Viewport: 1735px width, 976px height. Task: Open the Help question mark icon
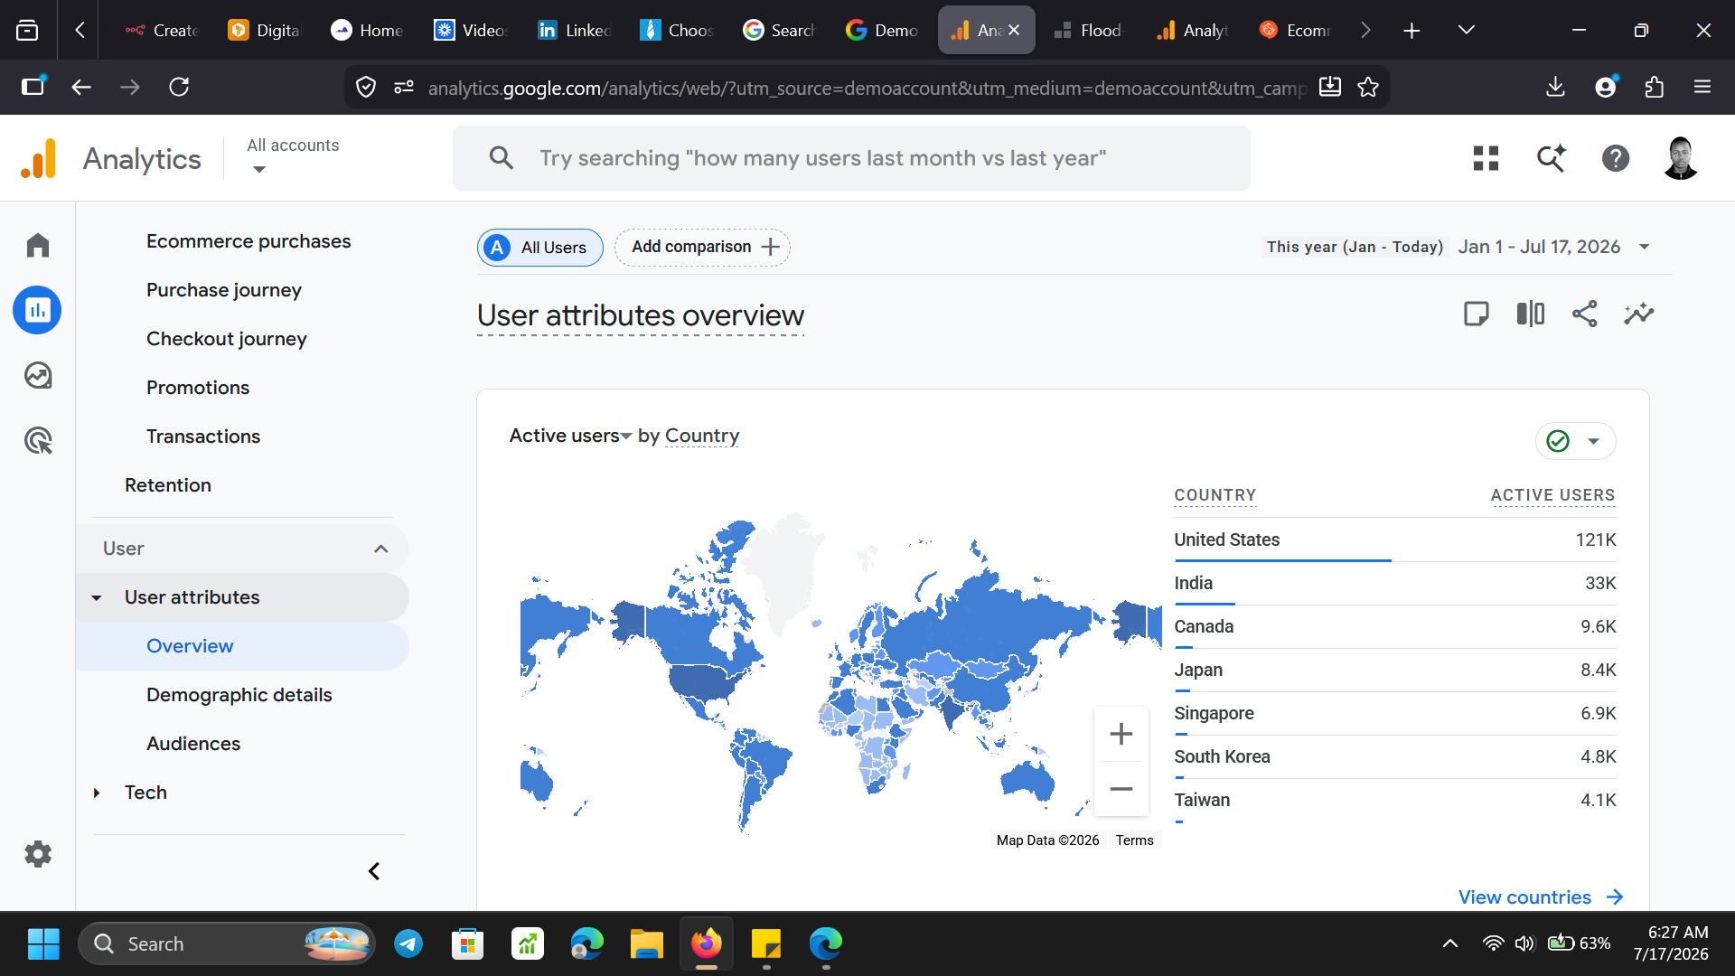tap(1616, 158)
